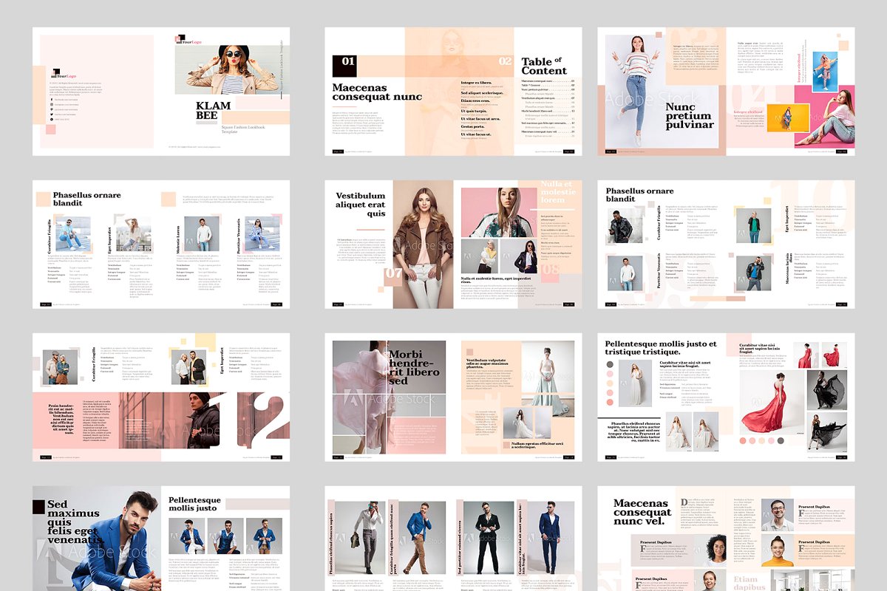Pick the coral swatch under the red gown
The width and height of the screenshot is (887, 591).
pos(743,441)
